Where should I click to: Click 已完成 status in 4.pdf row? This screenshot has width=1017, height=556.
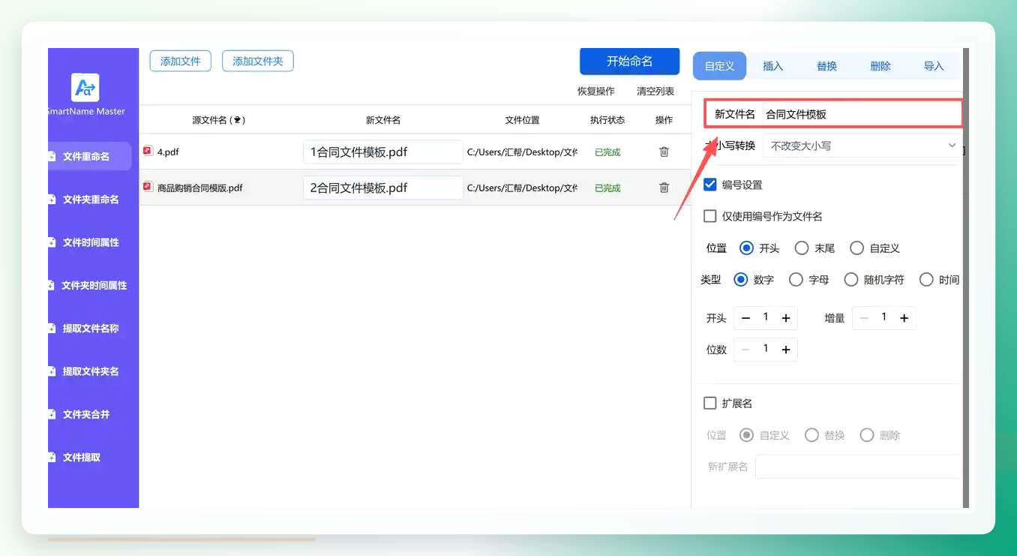pos(607,152)
